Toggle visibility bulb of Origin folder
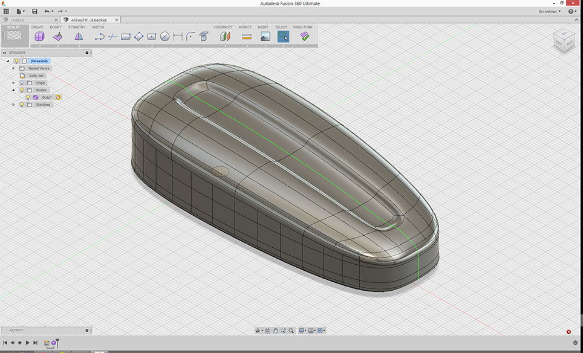 tap(22, 83)
